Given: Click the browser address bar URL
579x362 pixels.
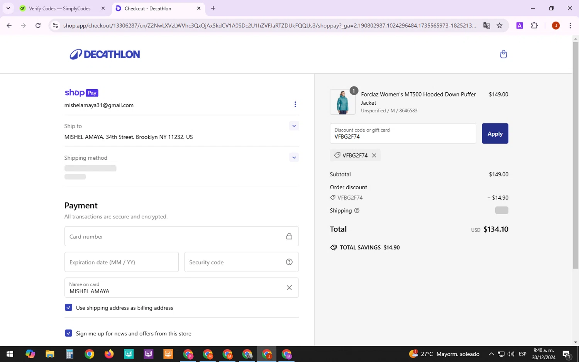Looking at the screenshot, I should pos(269,25).
